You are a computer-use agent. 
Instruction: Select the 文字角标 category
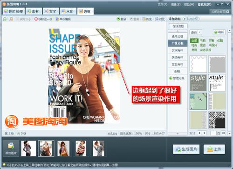coord(178,50)
